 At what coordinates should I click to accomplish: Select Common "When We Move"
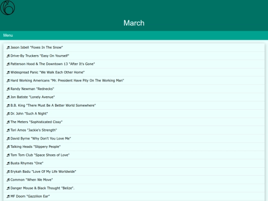tap(134, 180)
